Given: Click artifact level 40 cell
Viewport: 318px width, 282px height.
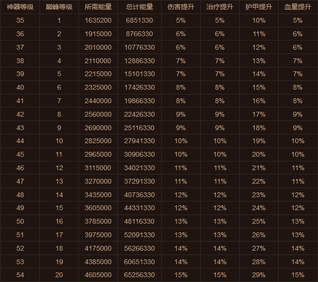Looking at the screenshot, I should (x=20, y=88).
